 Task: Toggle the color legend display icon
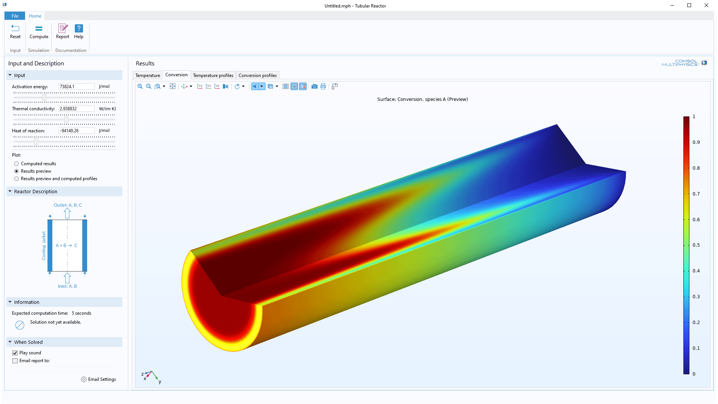tap(303, 86)
